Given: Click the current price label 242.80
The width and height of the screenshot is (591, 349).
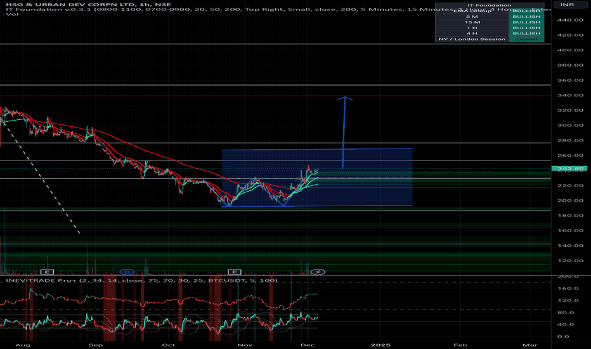Looking at the screenshot, I should [x=569, y=168].
